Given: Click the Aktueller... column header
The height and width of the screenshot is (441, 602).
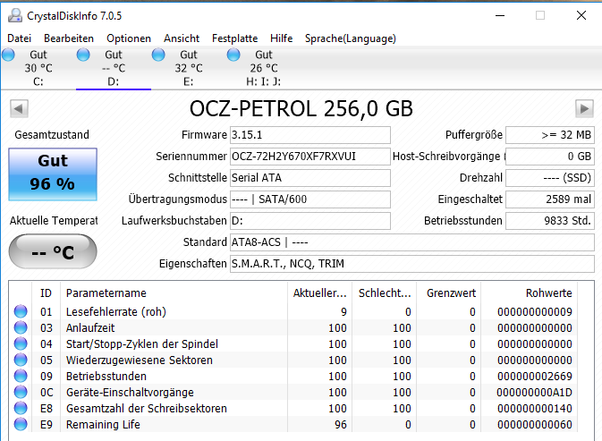Looking at the screenshot, I should 320,293.
